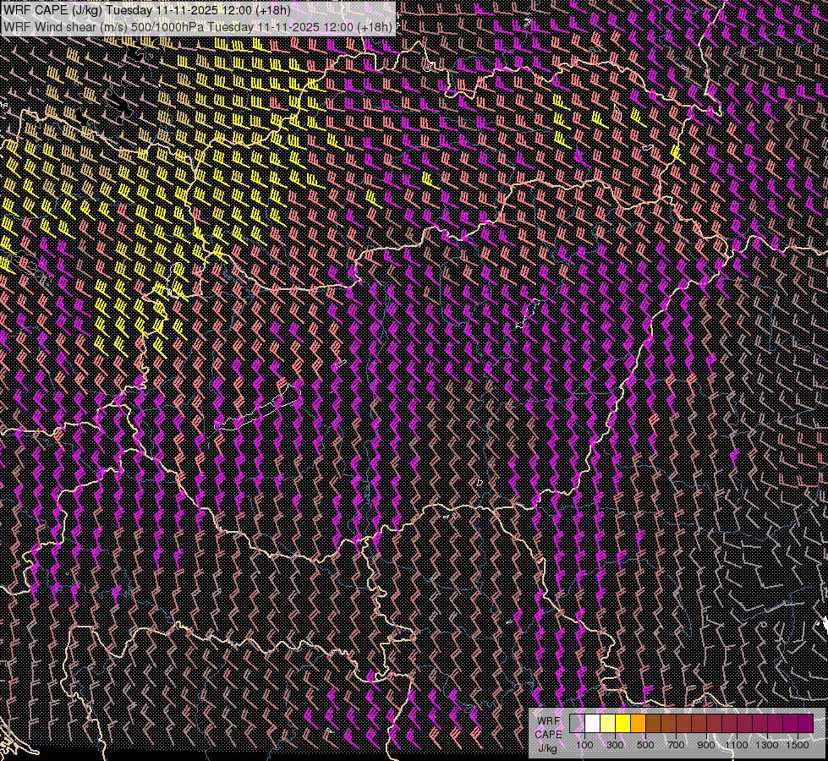Click the 1300 legend value
Viewport: 828px width, 761px height.
click(767, 745)
